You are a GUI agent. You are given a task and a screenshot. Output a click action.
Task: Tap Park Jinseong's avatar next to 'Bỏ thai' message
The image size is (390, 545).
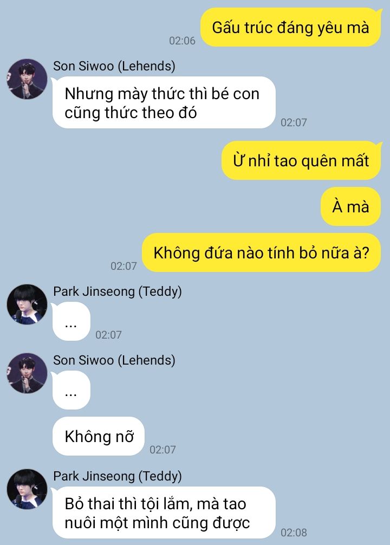click(x=27, y=489)
